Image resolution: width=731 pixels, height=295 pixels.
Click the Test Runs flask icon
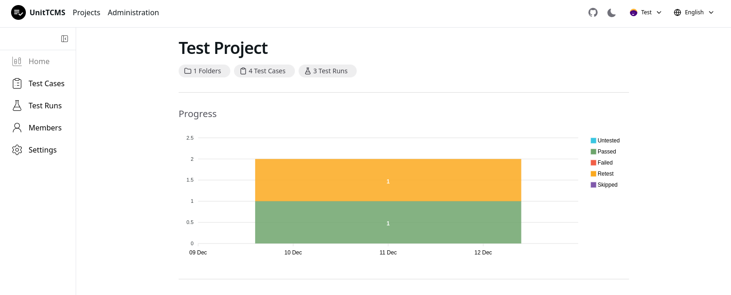click(x=17, y=106)
